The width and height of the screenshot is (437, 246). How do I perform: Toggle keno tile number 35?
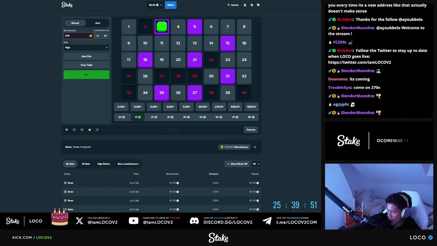pyautogui.click(x=161, y=92)
